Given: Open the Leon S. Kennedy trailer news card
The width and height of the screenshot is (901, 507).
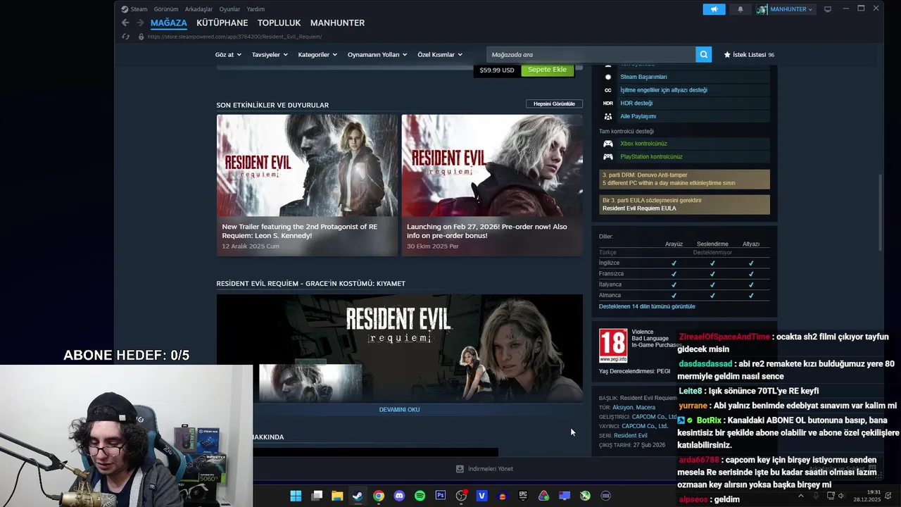Looking at the screenshot, I should [307, 185].
